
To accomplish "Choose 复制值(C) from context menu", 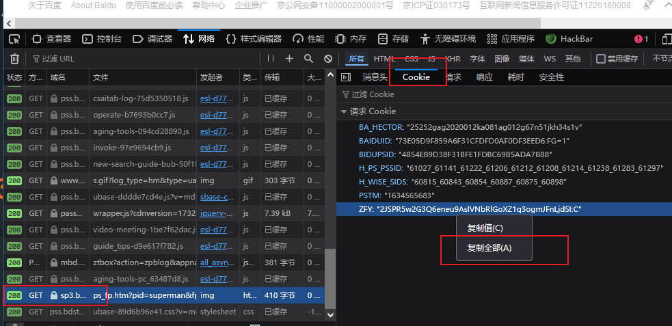I will [x=494, y=228].
